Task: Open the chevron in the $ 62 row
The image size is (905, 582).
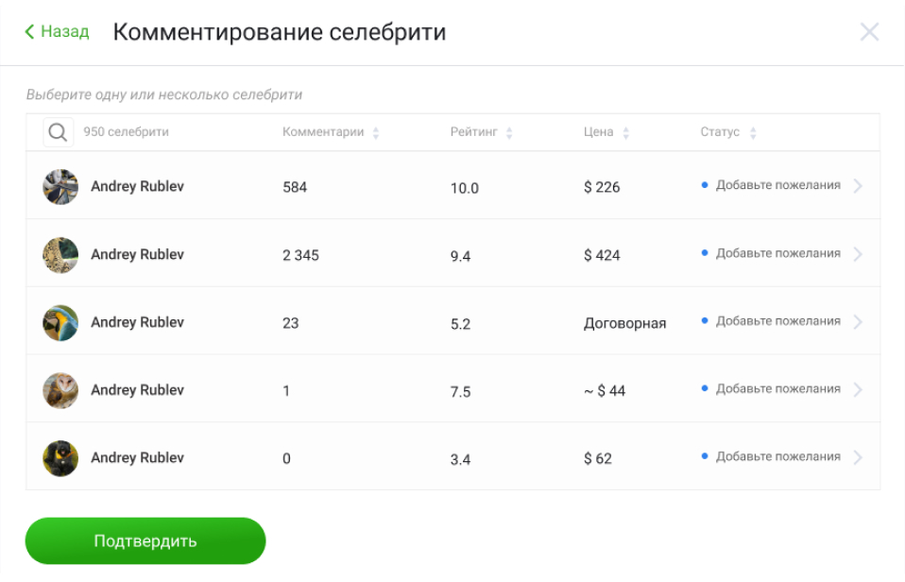Action: pos(858,457)
